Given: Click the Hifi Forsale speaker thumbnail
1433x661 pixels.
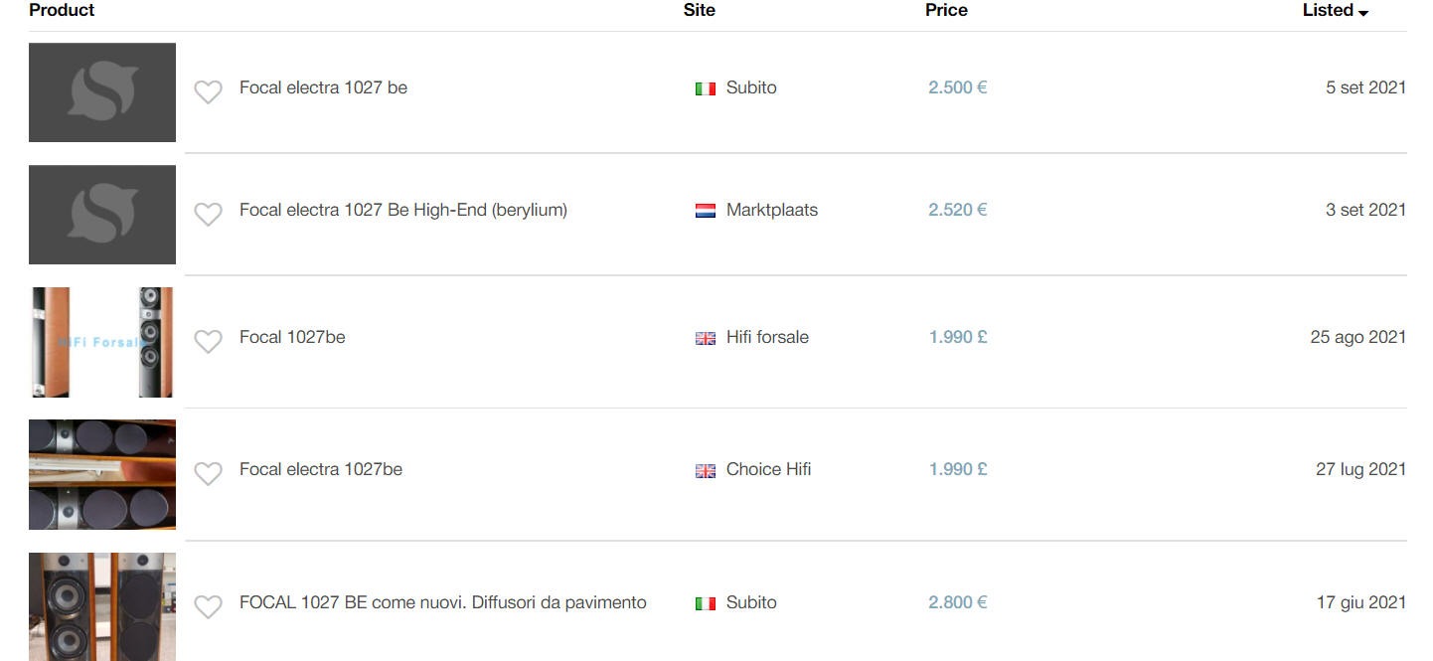Looking at the screenshot, I should pyautogui.click(x=102, y=342).
